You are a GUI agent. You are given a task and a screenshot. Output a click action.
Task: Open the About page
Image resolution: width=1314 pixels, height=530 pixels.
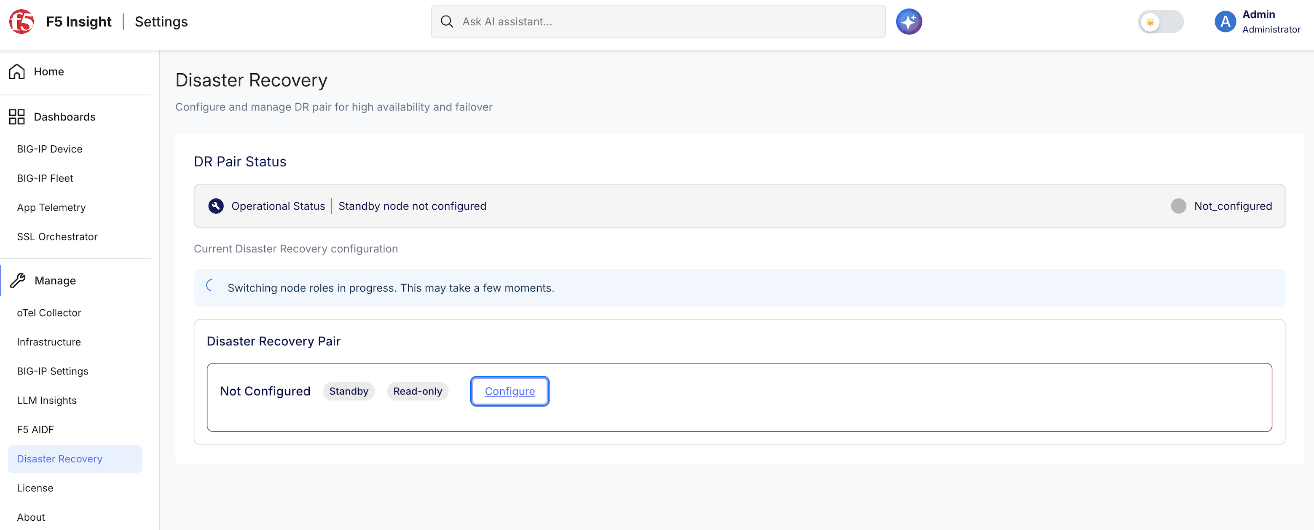[x=31, y=517]
